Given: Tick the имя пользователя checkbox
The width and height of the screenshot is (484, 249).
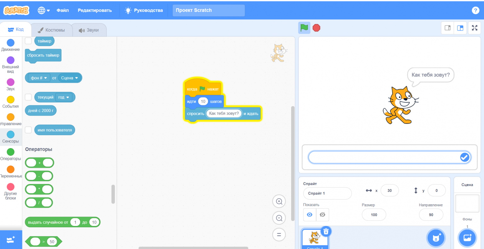Looking at the screenshot, I should [28, 130].
